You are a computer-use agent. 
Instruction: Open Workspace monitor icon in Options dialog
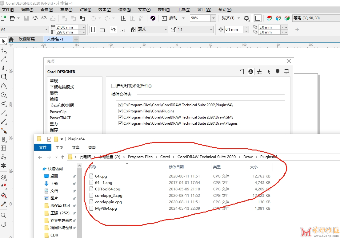point(286,72)
